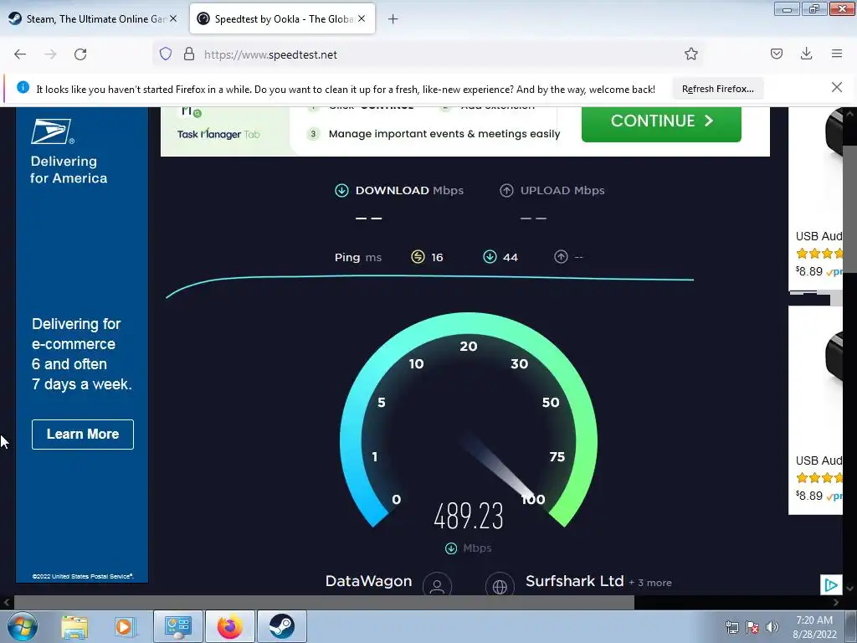Screen dimensions: 857x643
Task: Click the download latency icon beside 44
Action: 490,257
